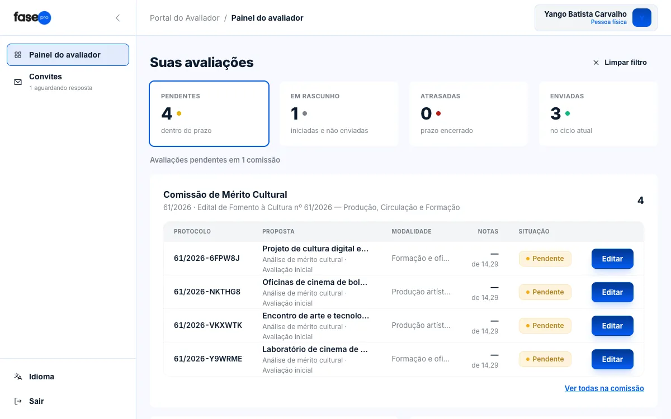671x419 pixels.
Task: Click protocol 61/2026-VKXWTK
Action: pos(208,325)
